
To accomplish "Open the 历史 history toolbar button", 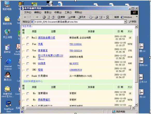I will pos(82,17).
